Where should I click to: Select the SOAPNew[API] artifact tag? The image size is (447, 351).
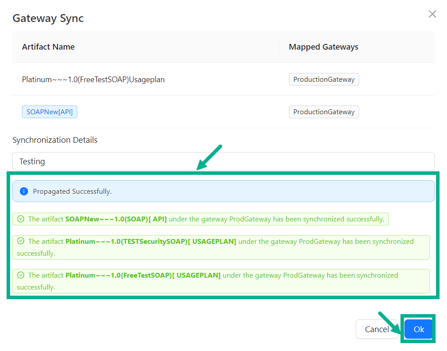coord(50,112)
